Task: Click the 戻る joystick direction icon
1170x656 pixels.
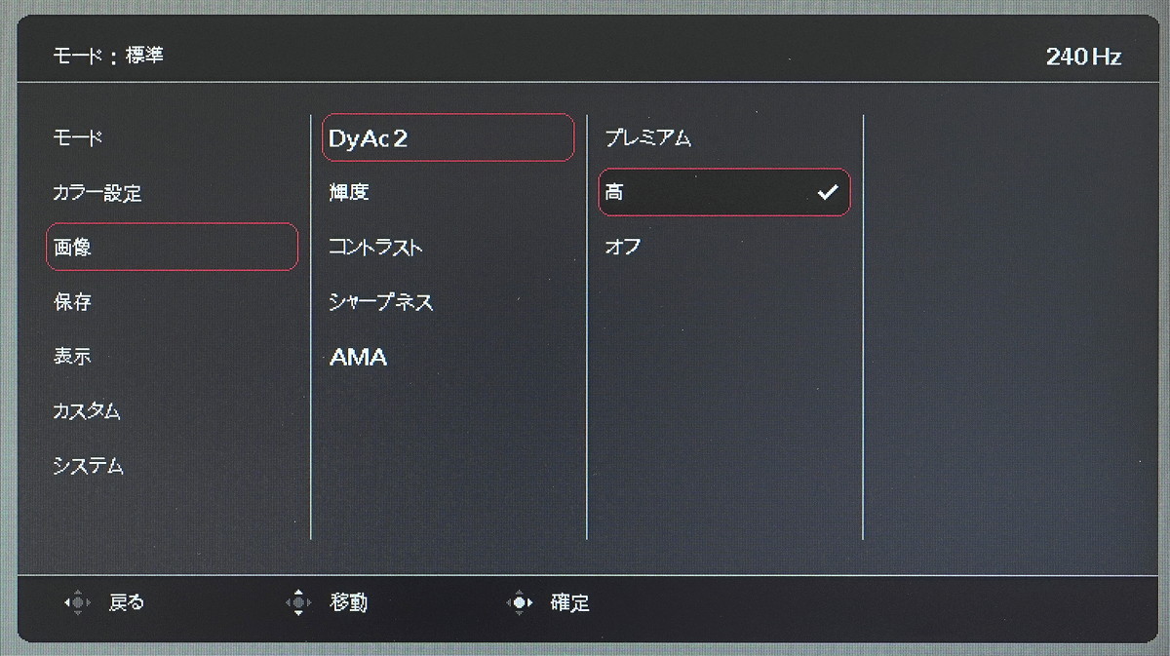Action: coord(77,603)
